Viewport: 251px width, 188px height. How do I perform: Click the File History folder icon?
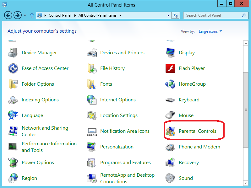(x=92, y=68)
